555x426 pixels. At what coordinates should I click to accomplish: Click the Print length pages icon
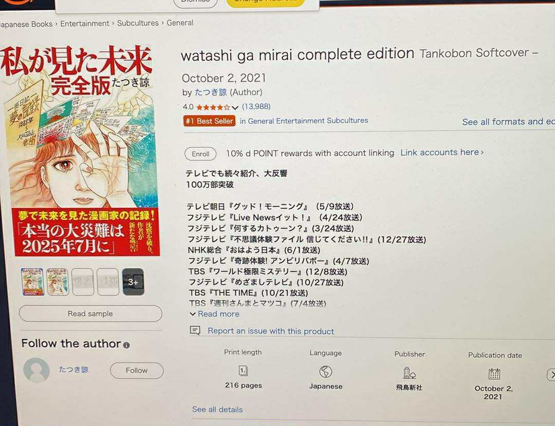243,371
